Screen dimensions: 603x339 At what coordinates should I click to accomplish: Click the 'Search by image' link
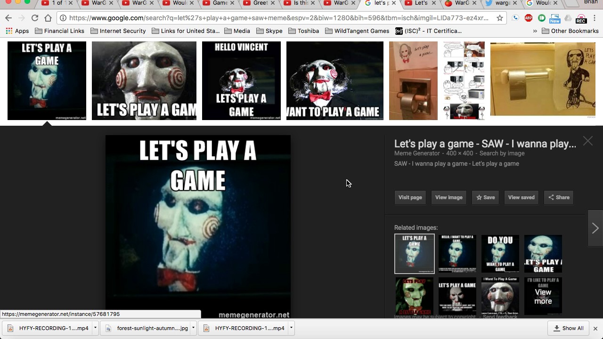(502, 153)
